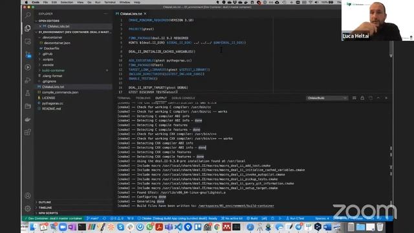This screenshot has width=414, height=233.
Task: Open the Accounts icon in activity bar
Action: [x=28, y=195]
